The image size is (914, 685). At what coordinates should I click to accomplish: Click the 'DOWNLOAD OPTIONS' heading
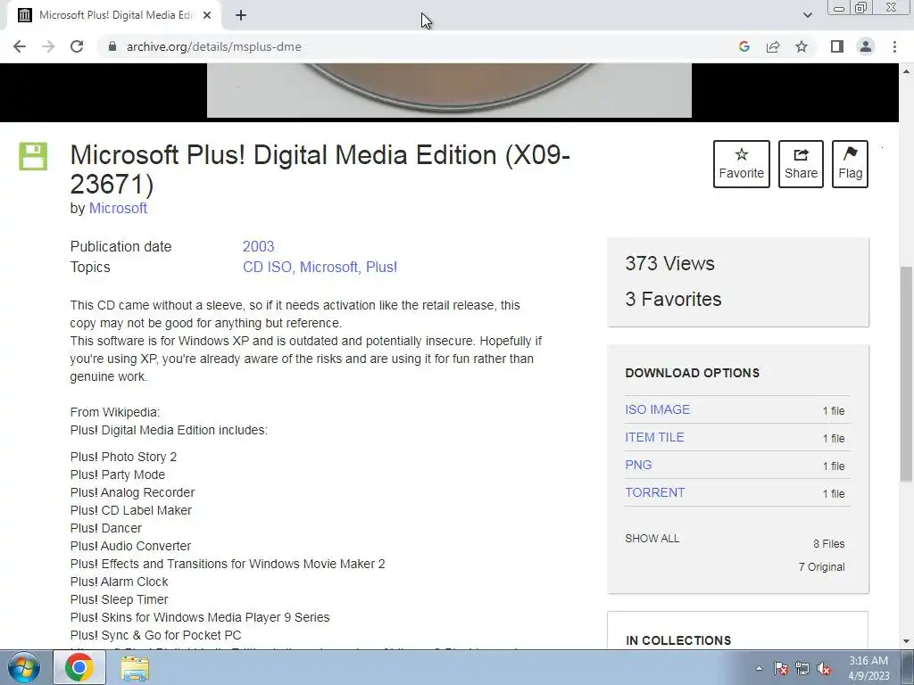click(693, 373)
